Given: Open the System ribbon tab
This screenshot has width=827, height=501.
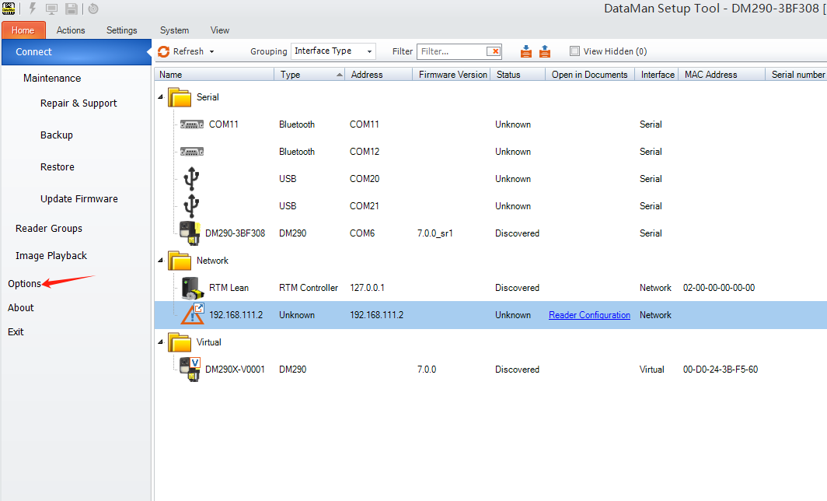Looking at the screenshot, I should [175, 30].
